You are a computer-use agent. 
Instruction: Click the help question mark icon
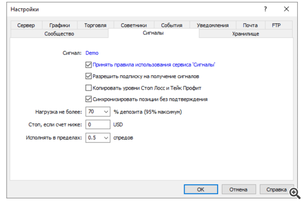(x=265, y=9)
